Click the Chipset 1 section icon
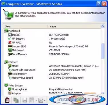 point(6,62)
